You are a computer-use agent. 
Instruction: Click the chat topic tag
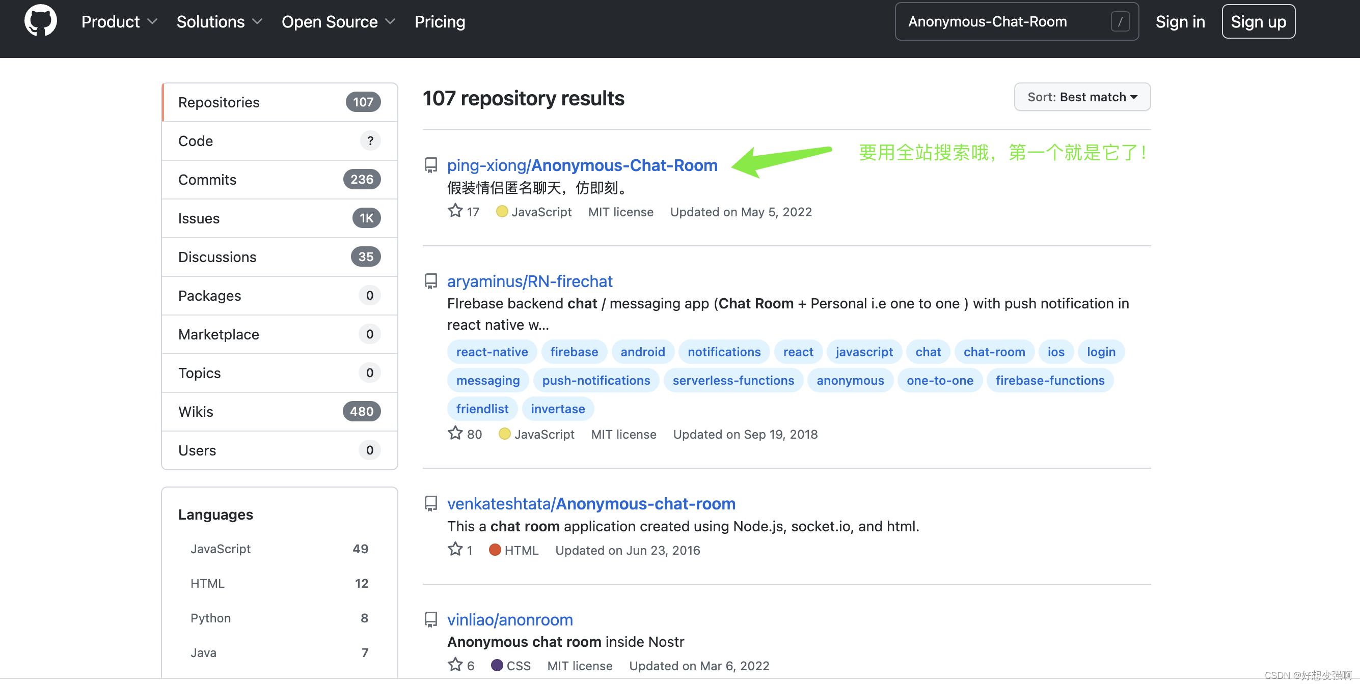[928, 352]
